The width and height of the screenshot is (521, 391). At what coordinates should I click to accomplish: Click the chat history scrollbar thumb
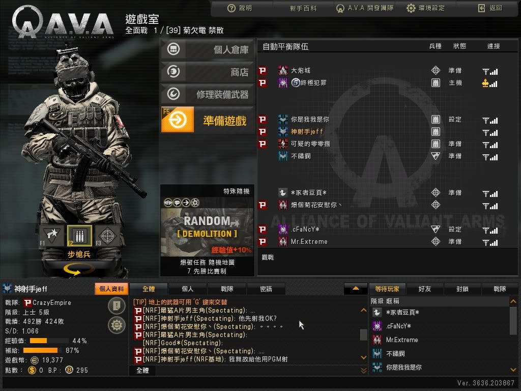363,335
